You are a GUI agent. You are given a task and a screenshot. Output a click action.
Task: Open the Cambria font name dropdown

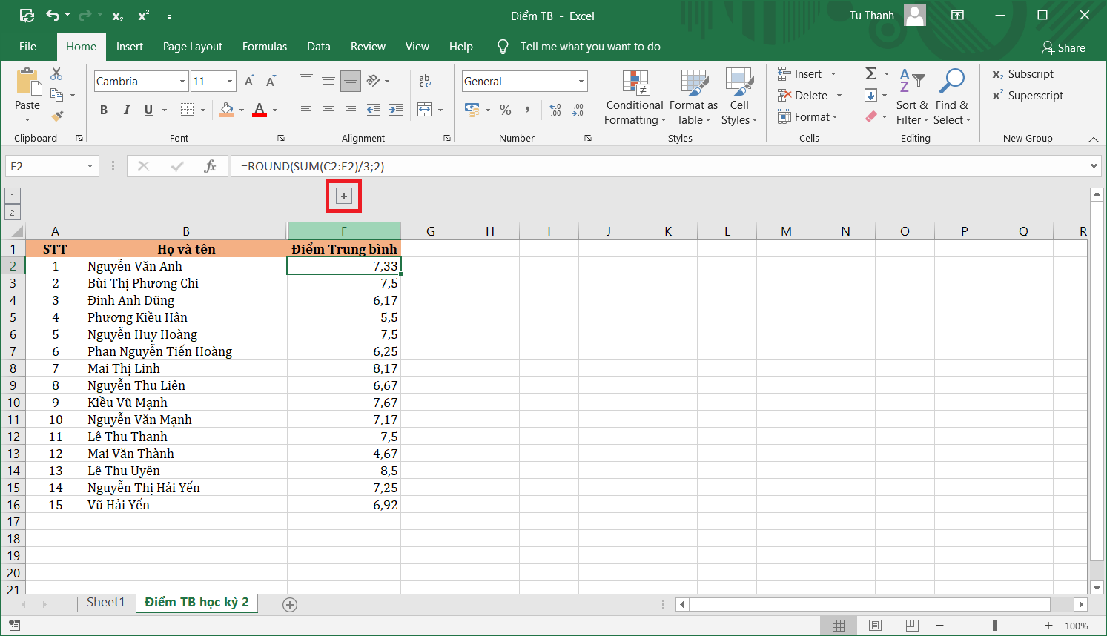182,82
